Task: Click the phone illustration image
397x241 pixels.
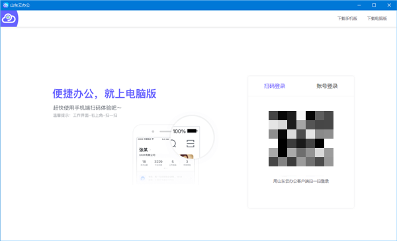Action: [x=173, y=150]
